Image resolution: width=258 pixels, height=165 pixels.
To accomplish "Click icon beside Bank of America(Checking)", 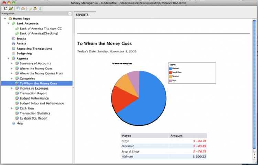I will click(x=17, y=33).
